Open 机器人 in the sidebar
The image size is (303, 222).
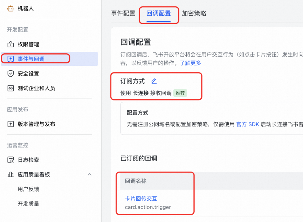[26, 8]
